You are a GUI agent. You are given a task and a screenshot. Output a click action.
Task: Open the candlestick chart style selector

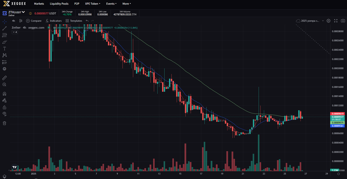click(x=21, y=21)
